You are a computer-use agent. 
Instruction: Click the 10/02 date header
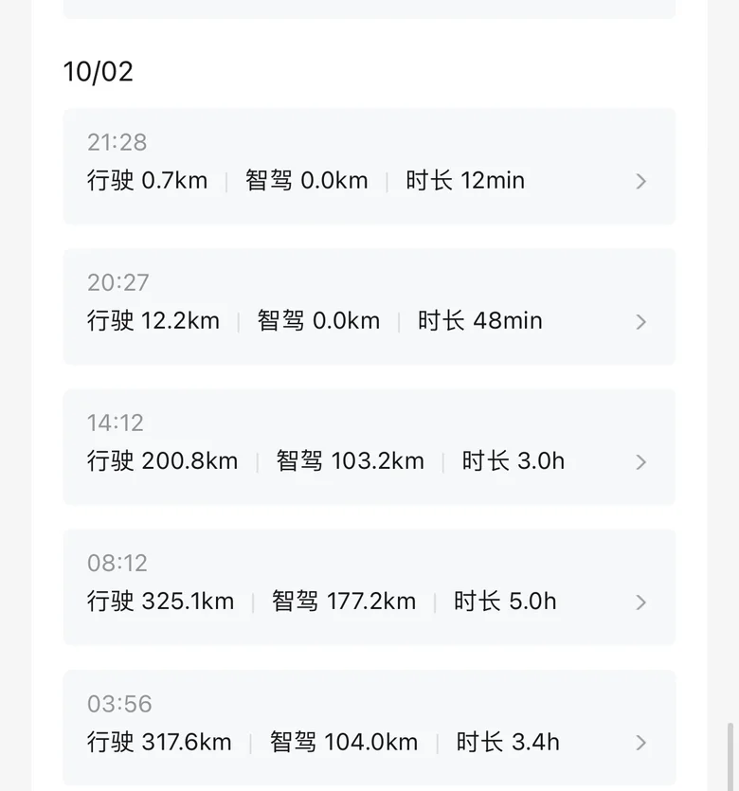pos(99,72)
